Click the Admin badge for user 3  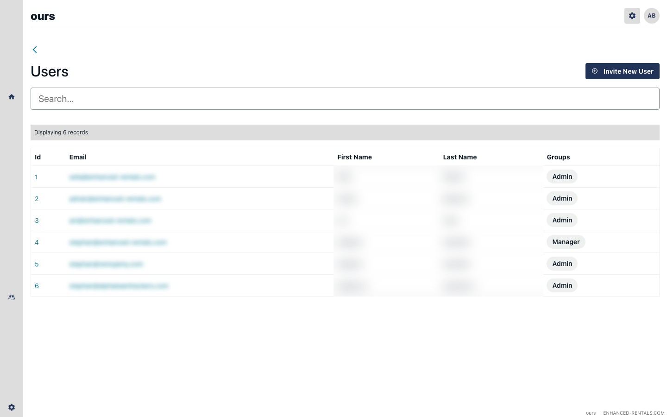562,220
